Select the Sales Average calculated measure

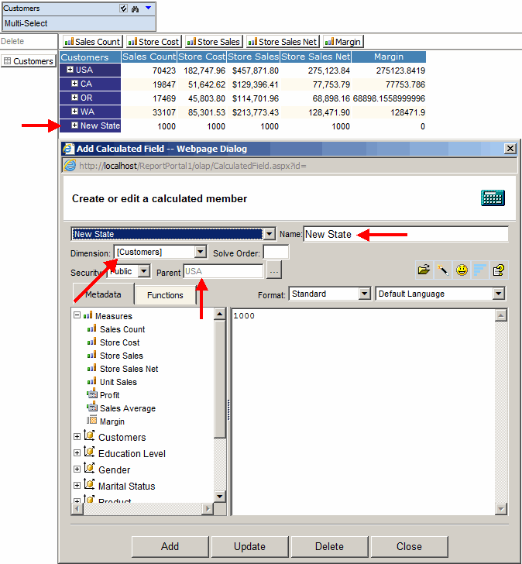tap(128, 408)
